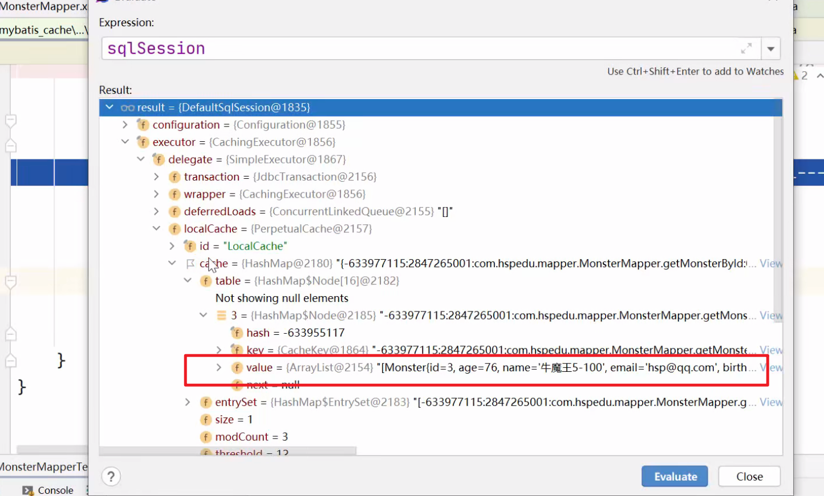Image resolution: width=824 pixels, height=496 pixels.
Task: Click the horizontal scrollbar of result tree
Action: click(x=228, y=450)
